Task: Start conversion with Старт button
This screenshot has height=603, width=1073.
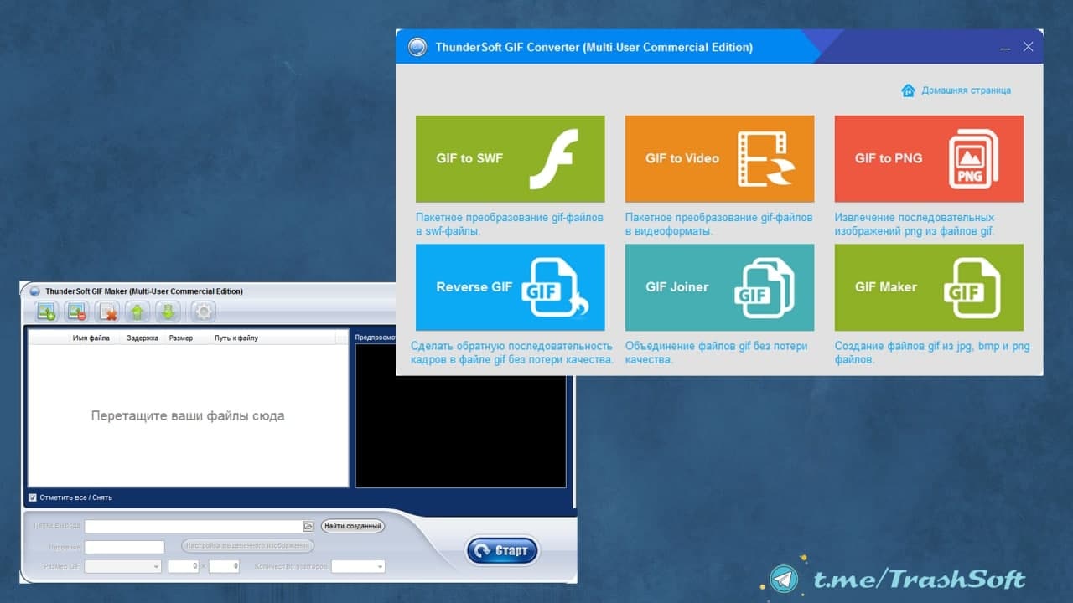Action: (502, 550)
